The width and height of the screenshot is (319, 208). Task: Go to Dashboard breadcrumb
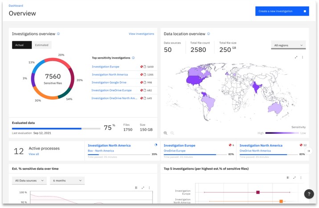[x=16, y=6]
